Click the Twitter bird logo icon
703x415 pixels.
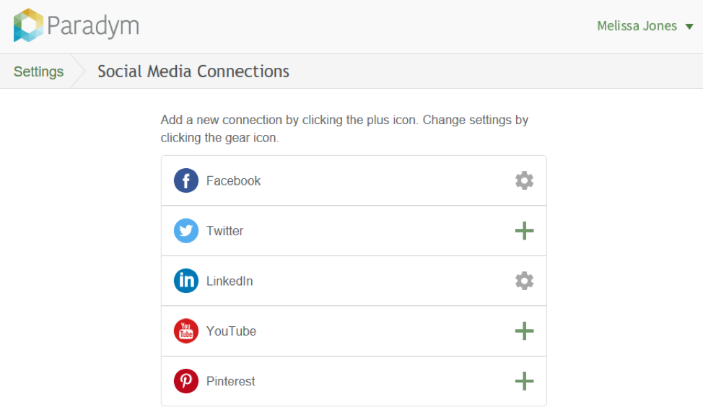click(186, 231)
